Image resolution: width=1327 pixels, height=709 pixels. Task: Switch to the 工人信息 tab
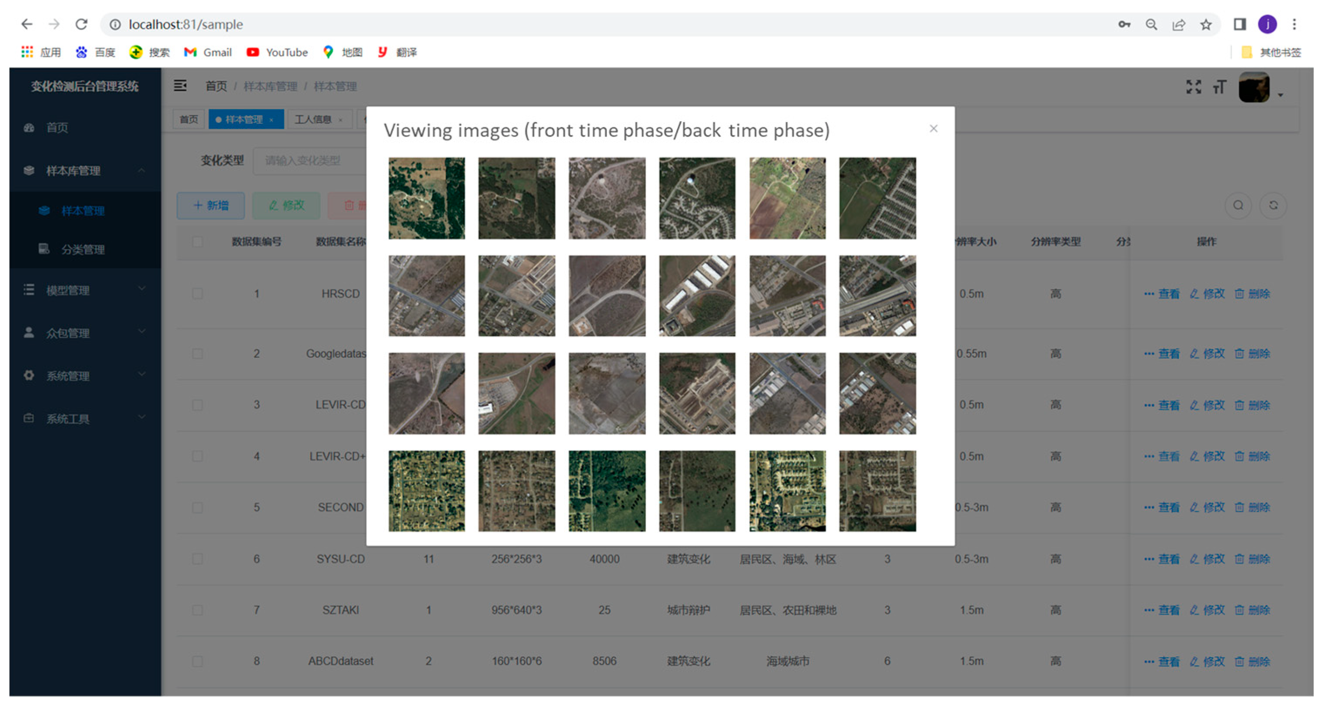tap(313, 119)
